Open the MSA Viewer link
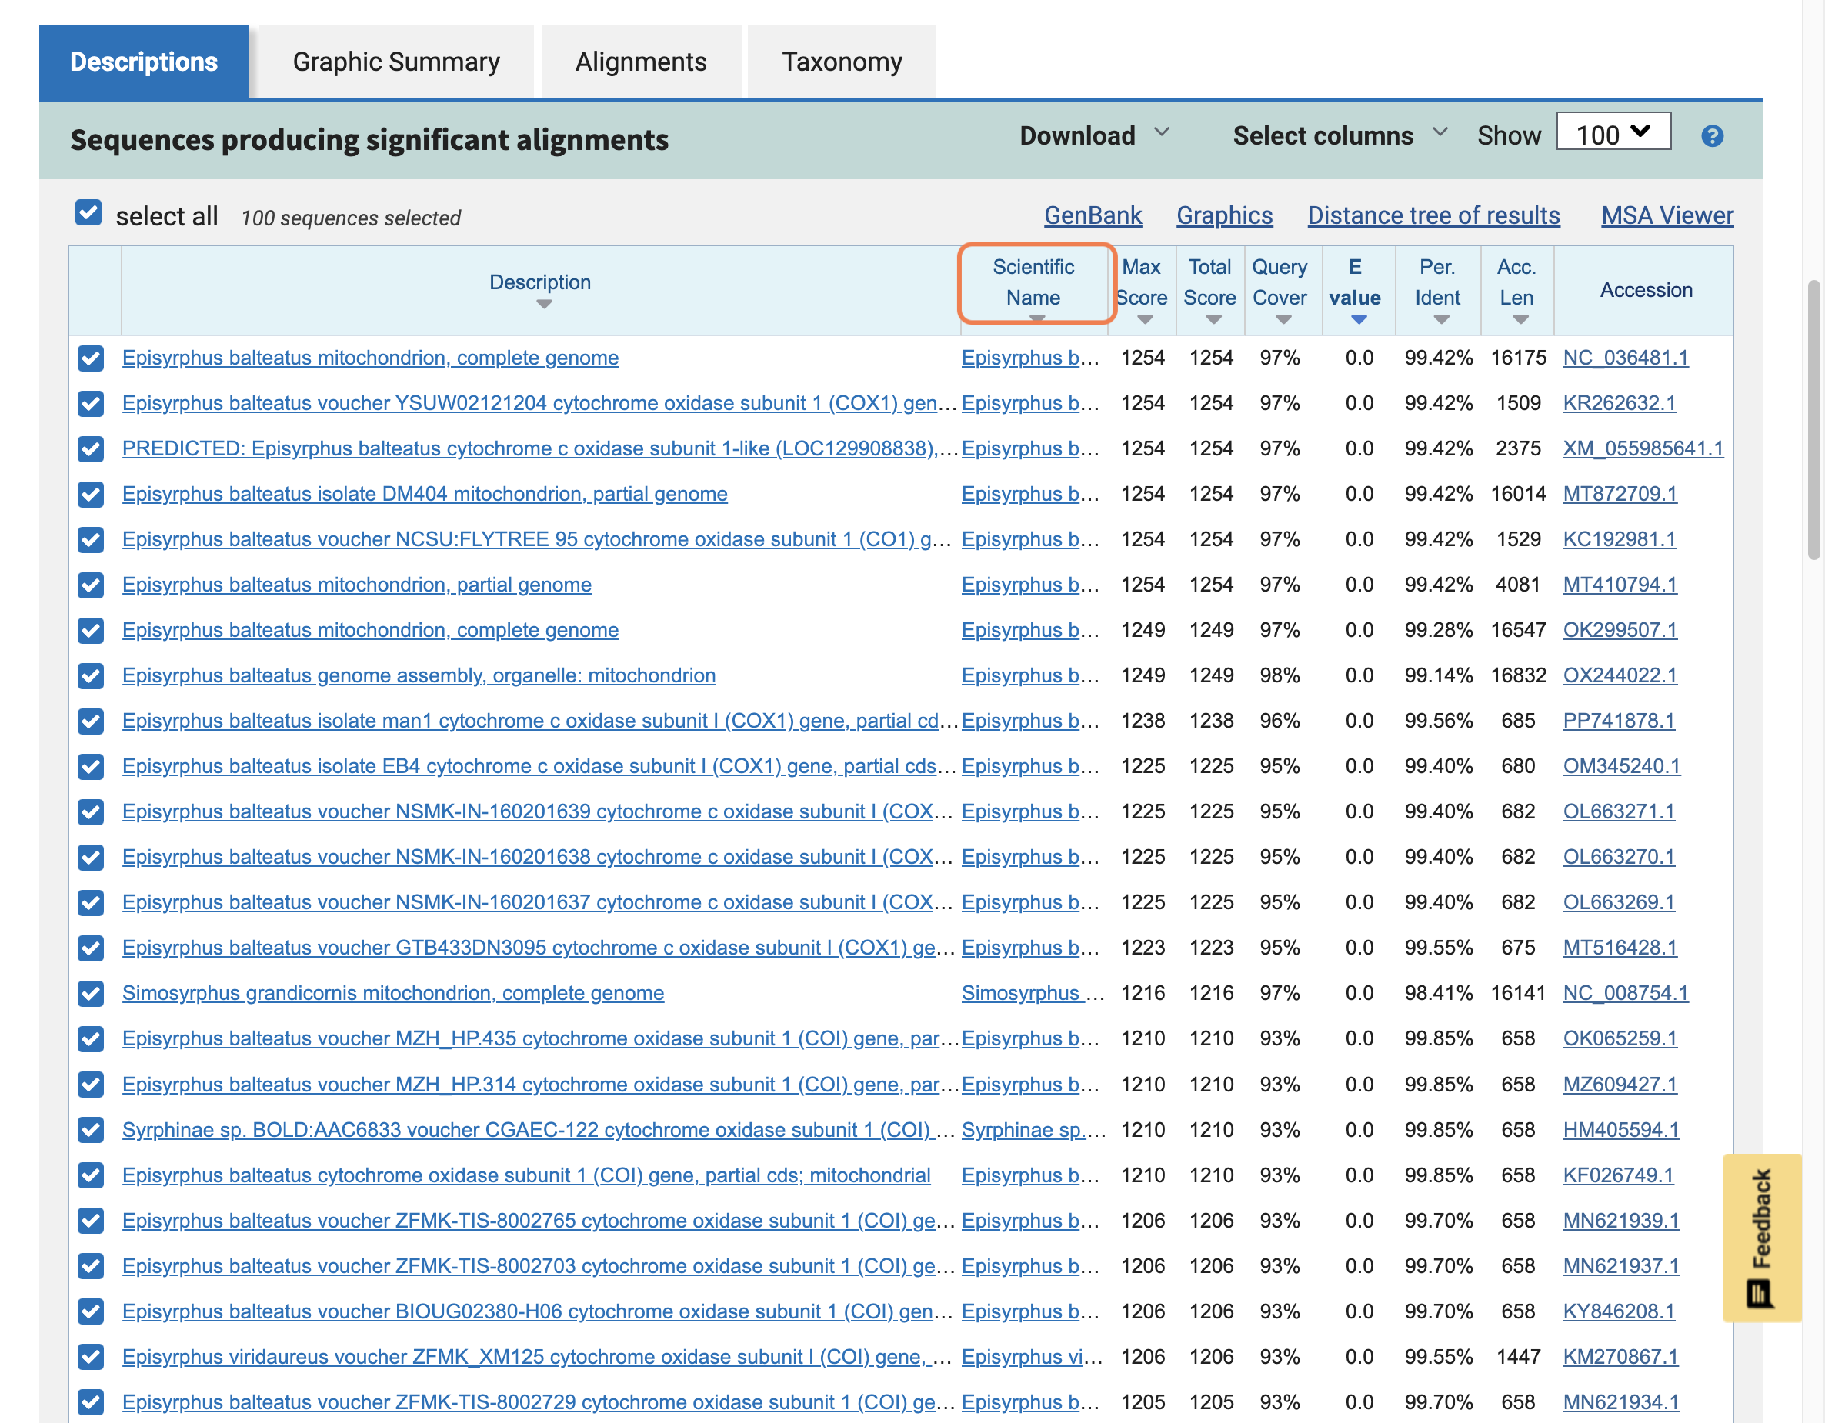The image size is (1825, 1423). [x=1667, y=215]
